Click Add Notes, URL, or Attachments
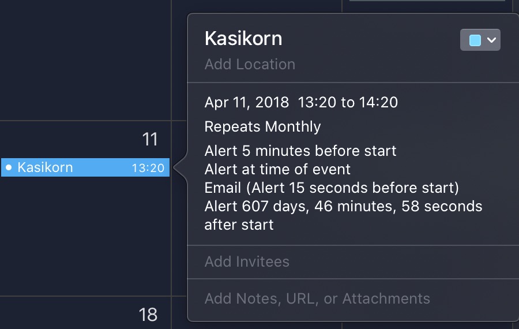Viewport: 519px width, 329px height. point(317,298)
